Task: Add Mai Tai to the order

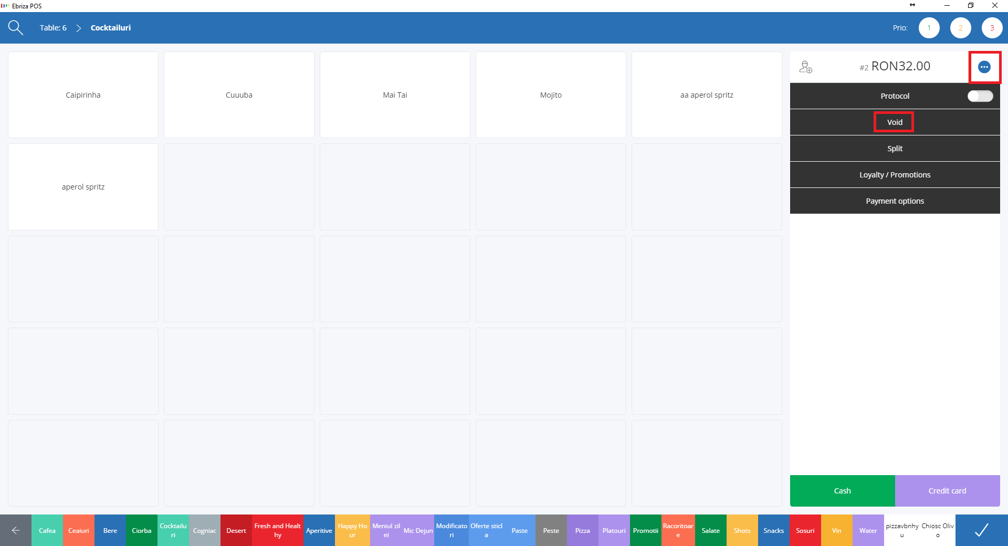Action: [395, 95]
